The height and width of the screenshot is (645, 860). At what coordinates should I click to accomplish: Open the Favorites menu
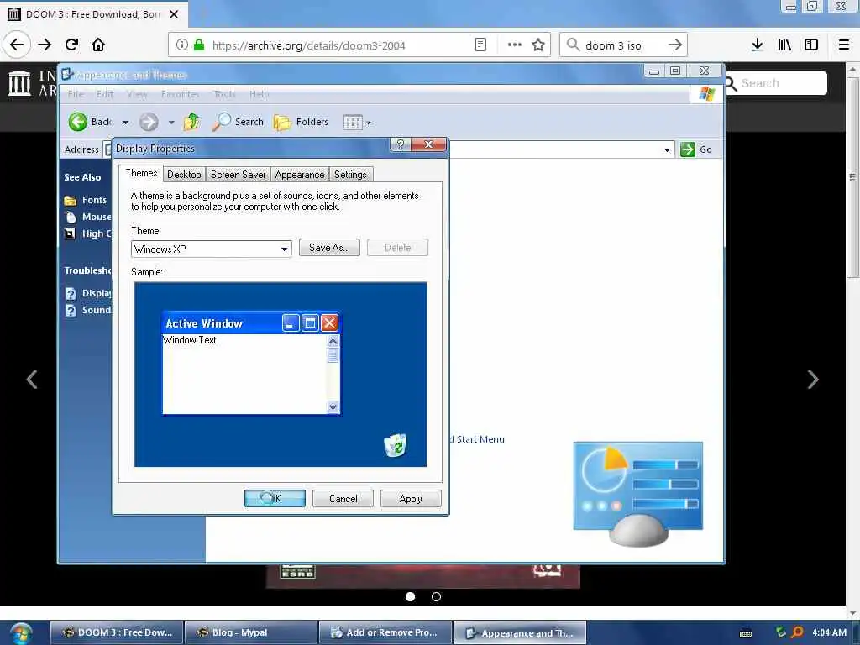pos(181,94)
